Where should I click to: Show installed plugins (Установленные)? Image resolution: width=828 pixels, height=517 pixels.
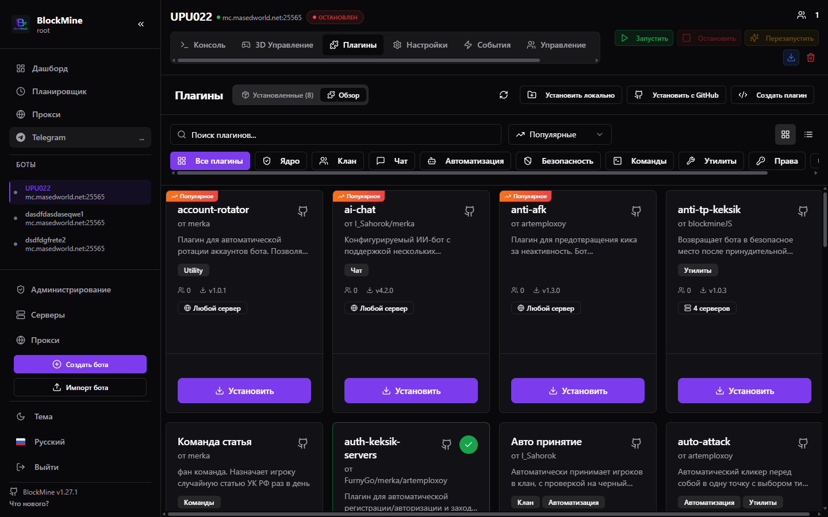click(x=277, y=95)
